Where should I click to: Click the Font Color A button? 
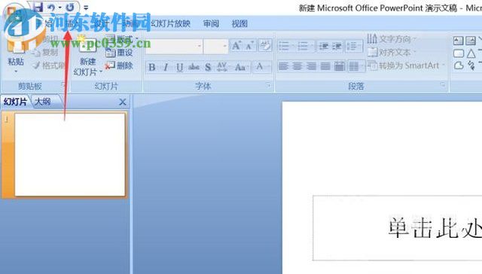(x=260, y=67)
